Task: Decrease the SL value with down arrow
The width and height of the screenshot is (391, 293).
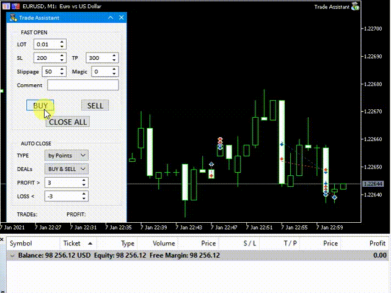Action: [x=62, y=60]
